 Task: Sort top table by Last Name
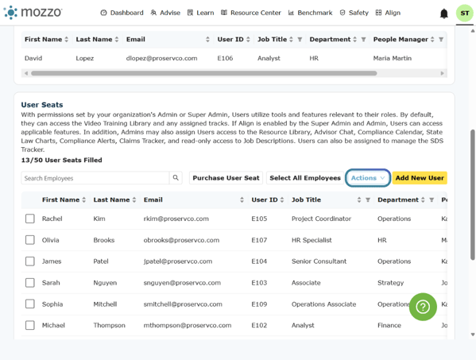click(117, 40)
